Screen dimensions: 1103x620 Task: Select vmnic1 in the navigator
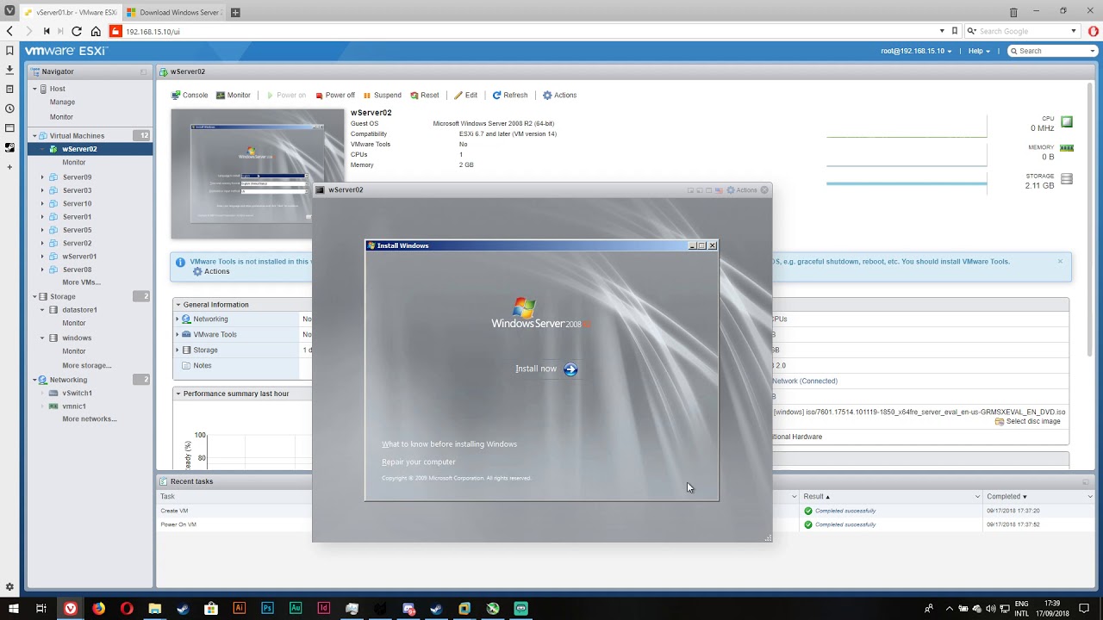click(73, 406)
